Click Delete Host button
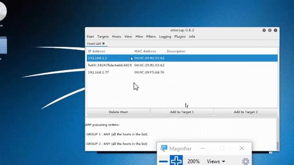 click(x=119, y=112)
